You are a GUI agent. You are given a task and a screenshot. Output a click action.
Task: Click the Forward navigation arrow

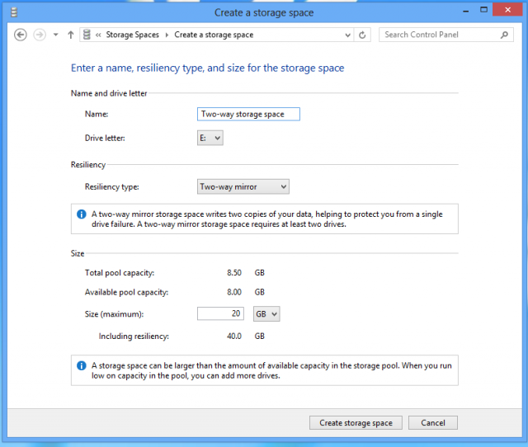click(40, 35)
